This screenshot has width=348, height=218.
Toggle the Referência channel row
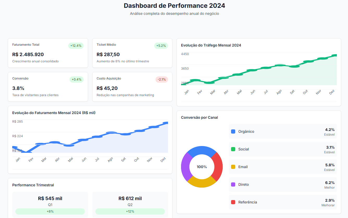click(282, 202)
